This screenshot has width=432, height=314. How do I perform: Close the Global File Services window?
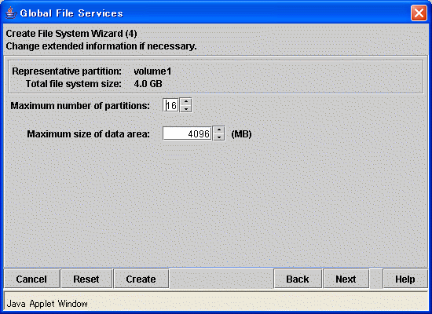(419, 13)
